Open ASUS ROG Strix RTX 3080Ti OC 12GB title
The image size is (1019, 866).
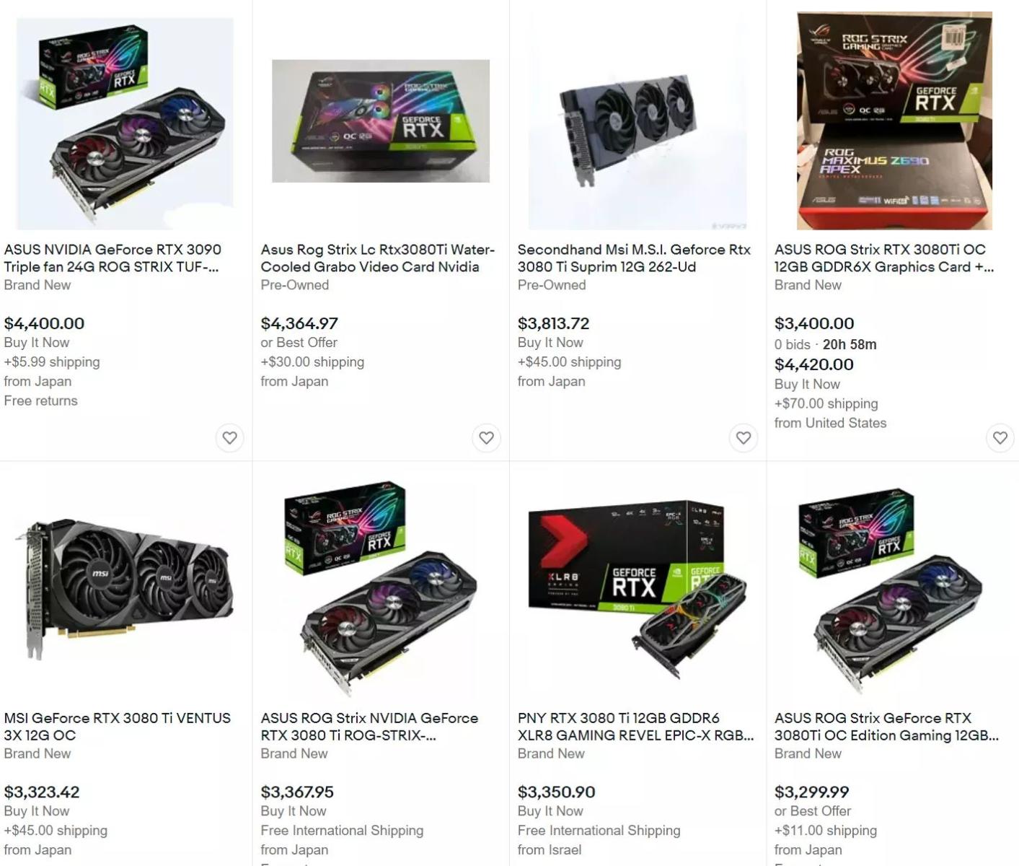(884, 258)
